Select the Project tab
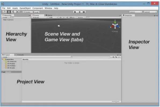Image resolution: width=160 pixels, height=107 pixels. click(8, 55)
